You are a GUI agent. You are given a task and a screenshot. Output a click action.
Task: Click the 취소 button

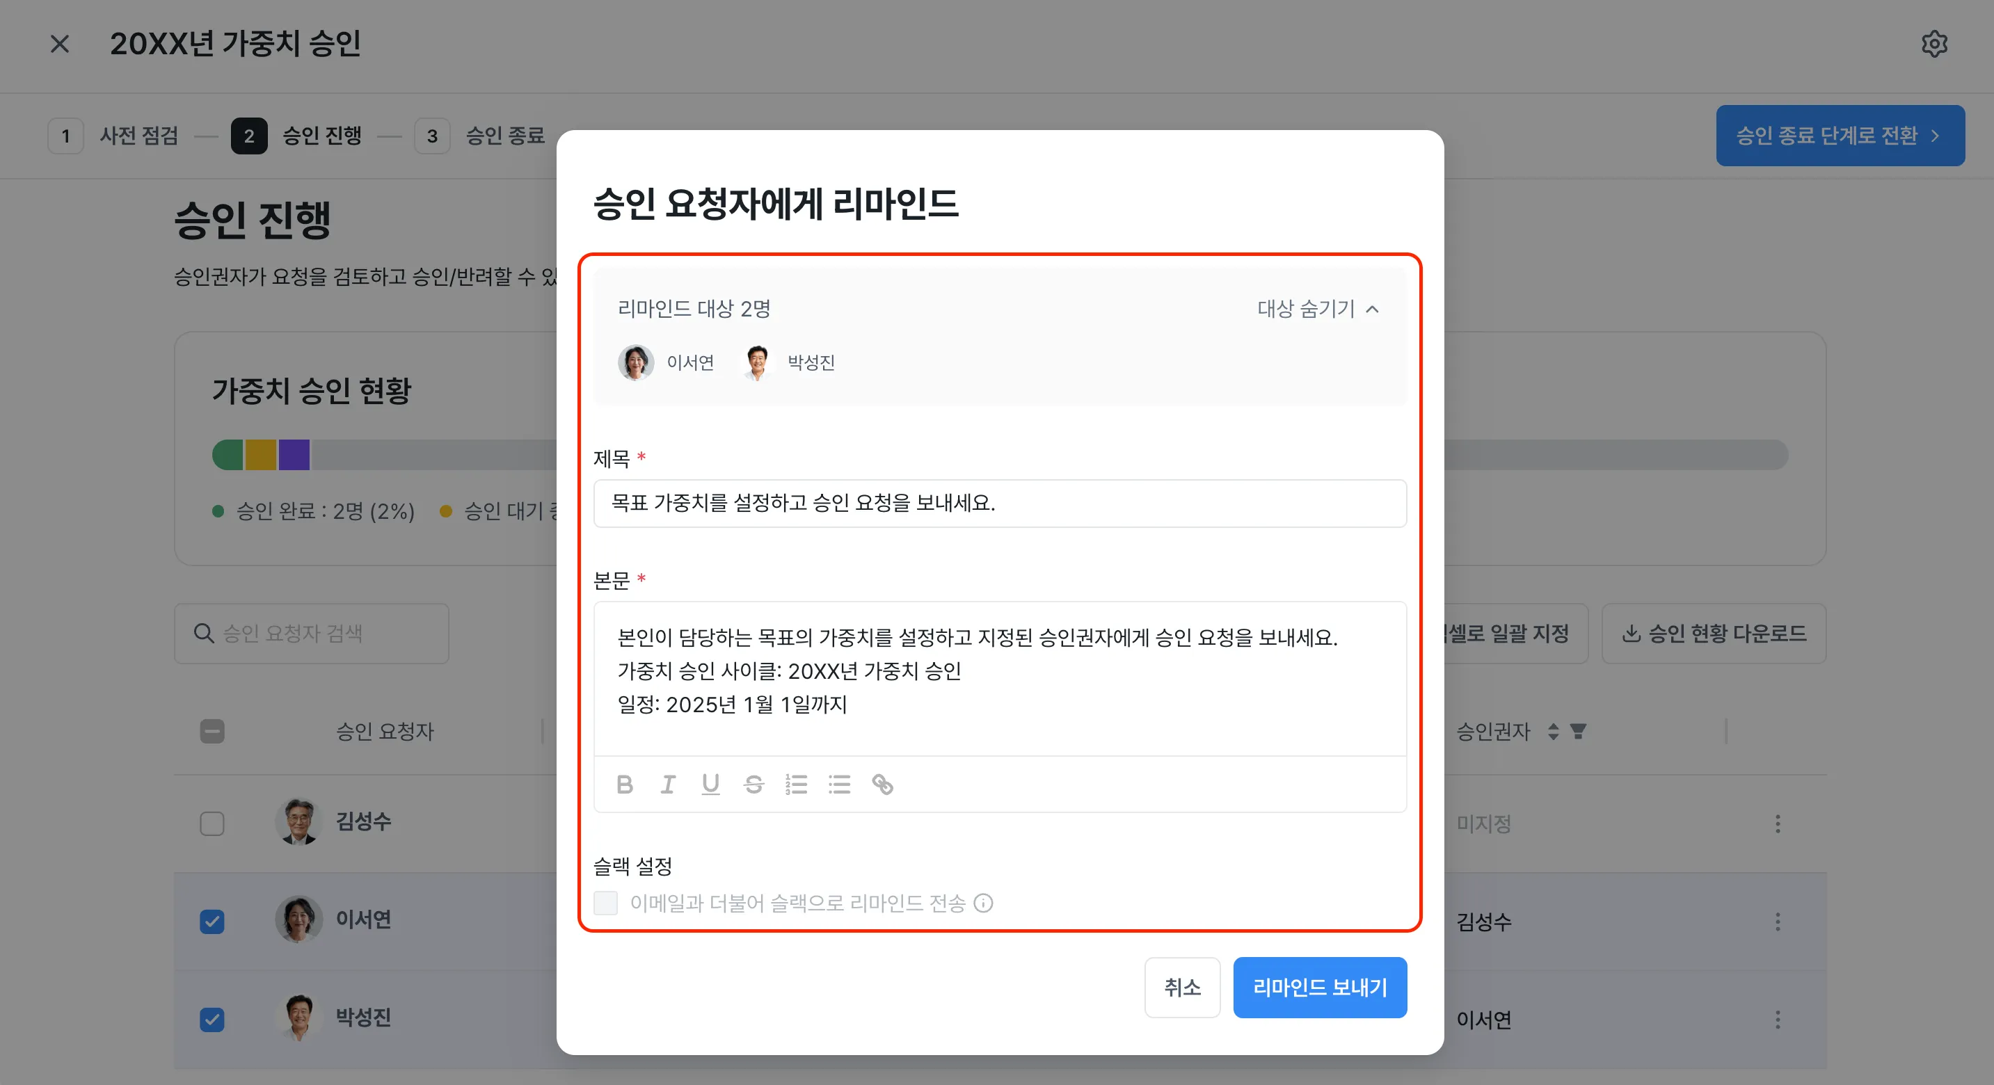tap(1182, 988)
